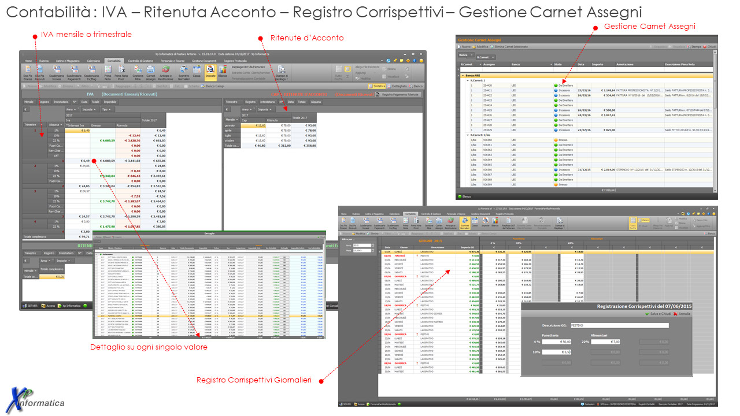Collapse the N.Carnet: 1/bis group
Image resolution: width=740 pixels, height=416 pixels.
(x=468, y=135)
